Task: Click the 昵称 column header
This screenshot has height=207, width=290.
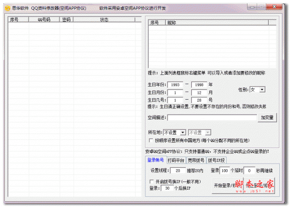Action: 217,23
